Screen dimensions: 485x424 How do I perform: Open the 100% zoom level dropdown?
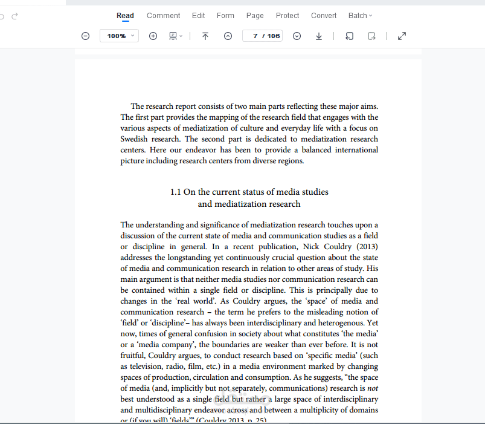coord(119,36)
